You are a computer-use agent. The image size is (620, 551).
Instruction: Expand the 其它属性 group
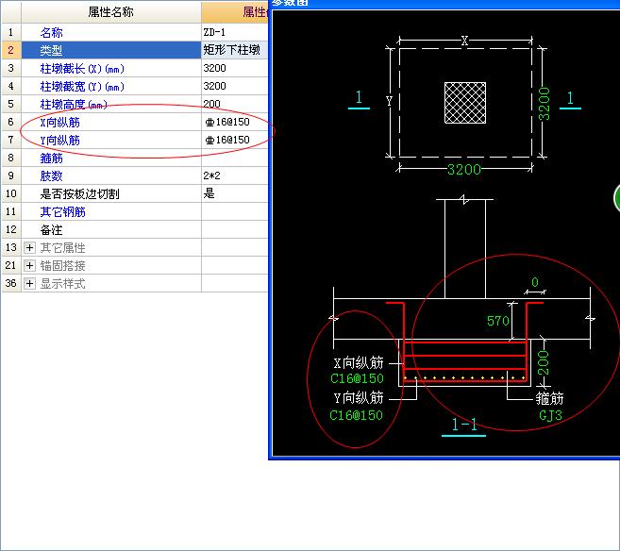tap(29, 248)
